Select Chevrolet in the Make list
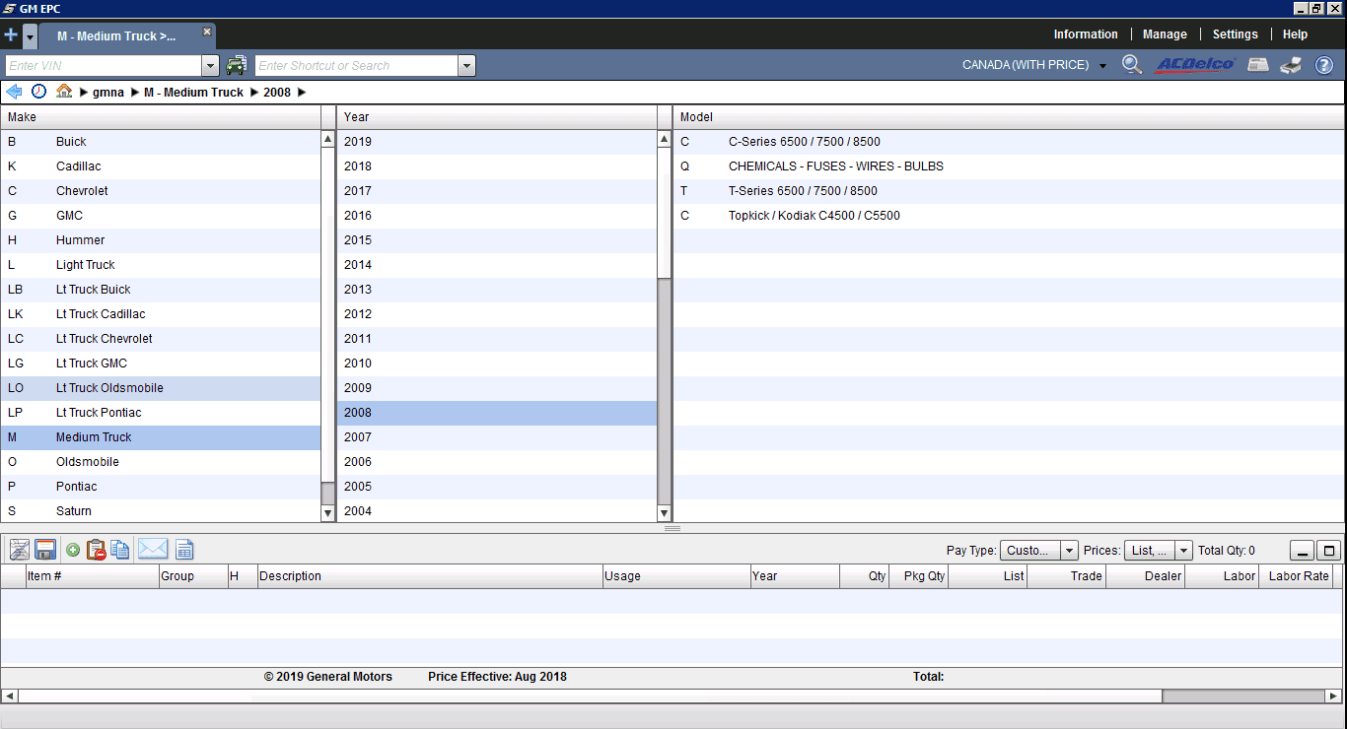The height and width of the screenshot is (729, 1347). 161,191
